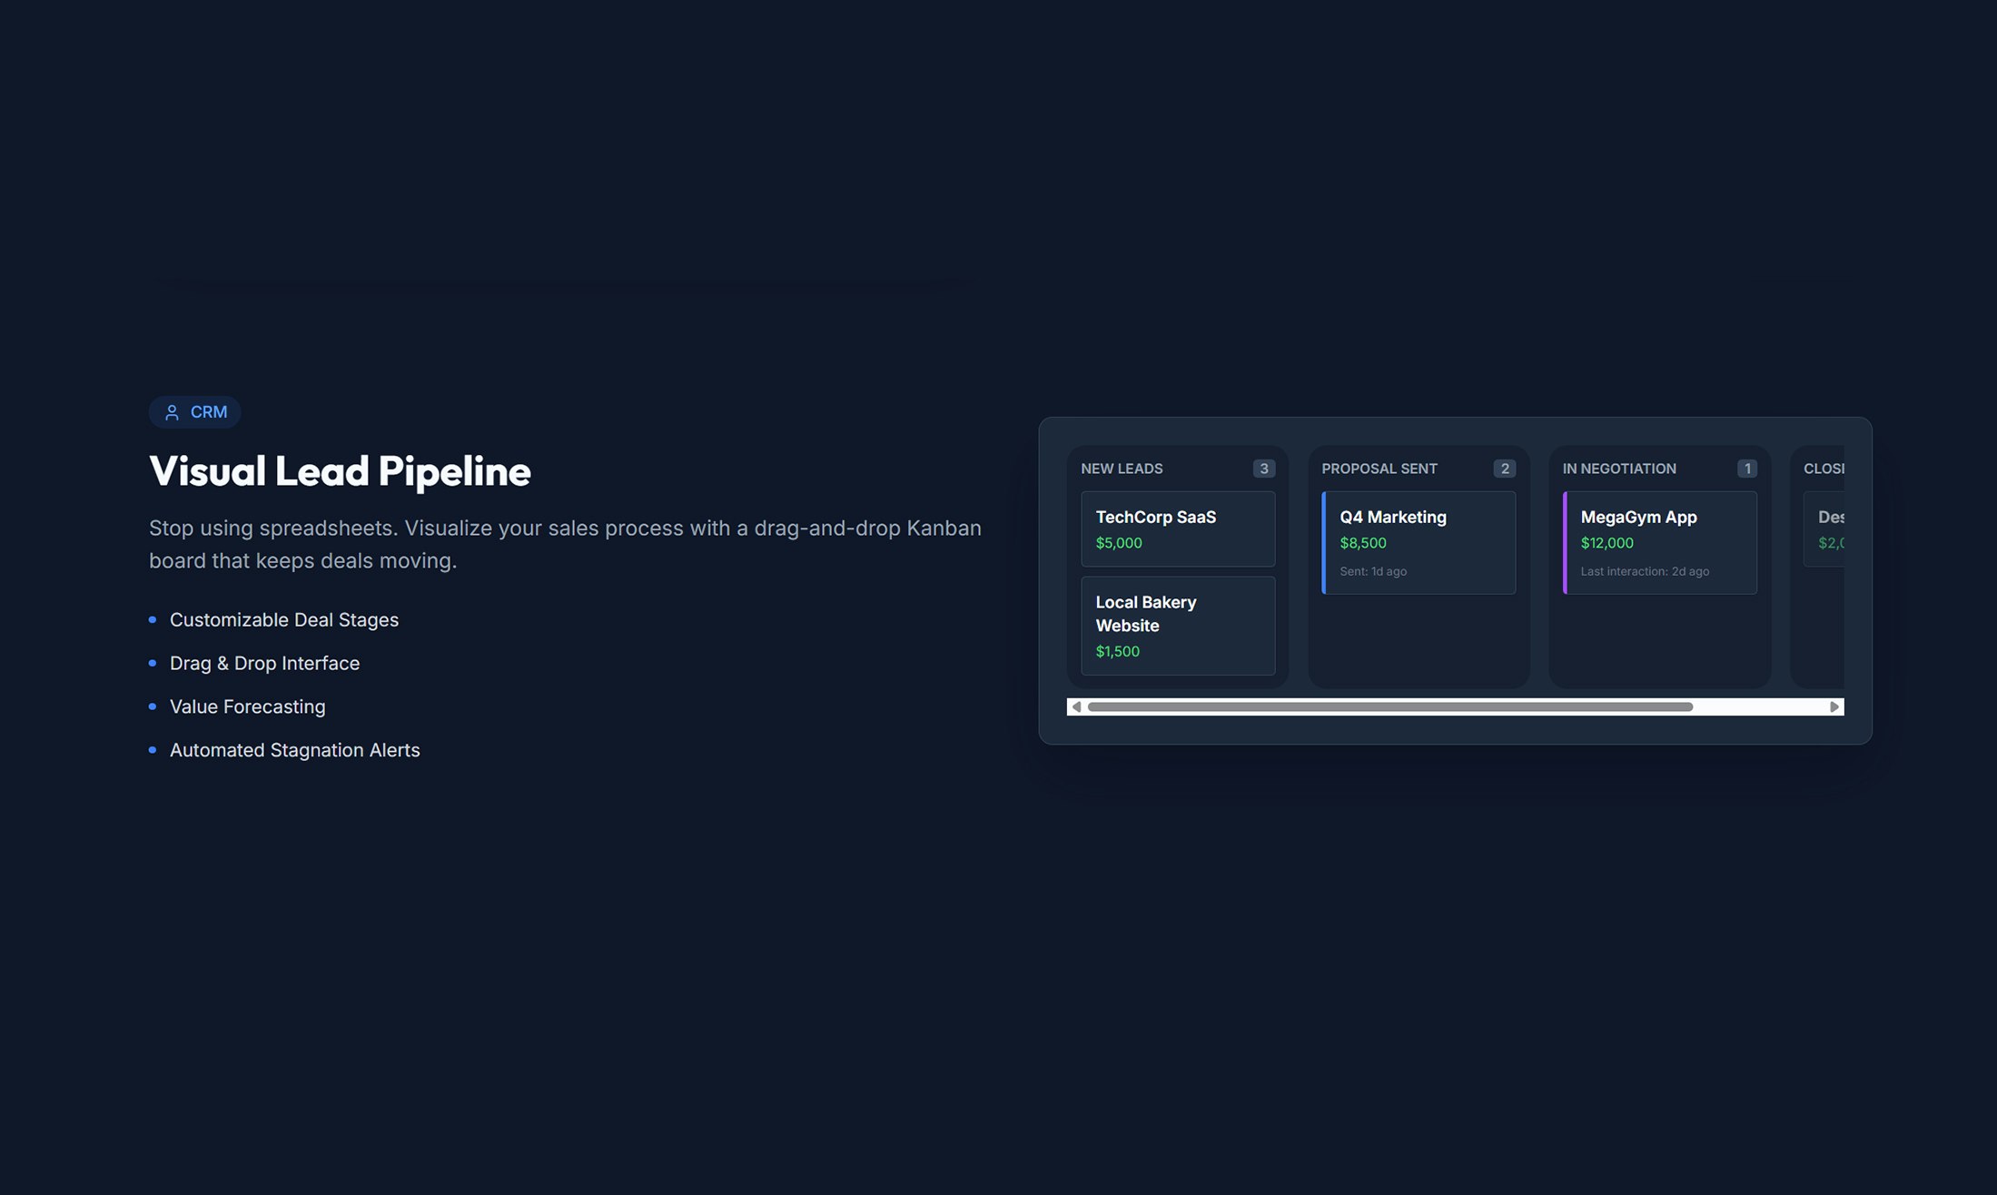Click the CRM badge label
This screenshot has width=1997, height=1195.
click(x=208, y=412)
